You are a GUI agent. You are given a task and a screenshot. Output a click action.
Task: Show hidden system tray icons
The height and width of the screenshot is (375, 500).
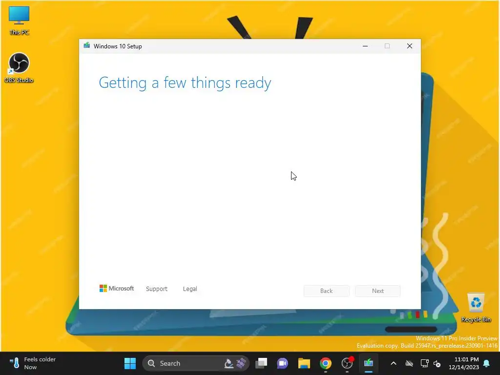394,363
